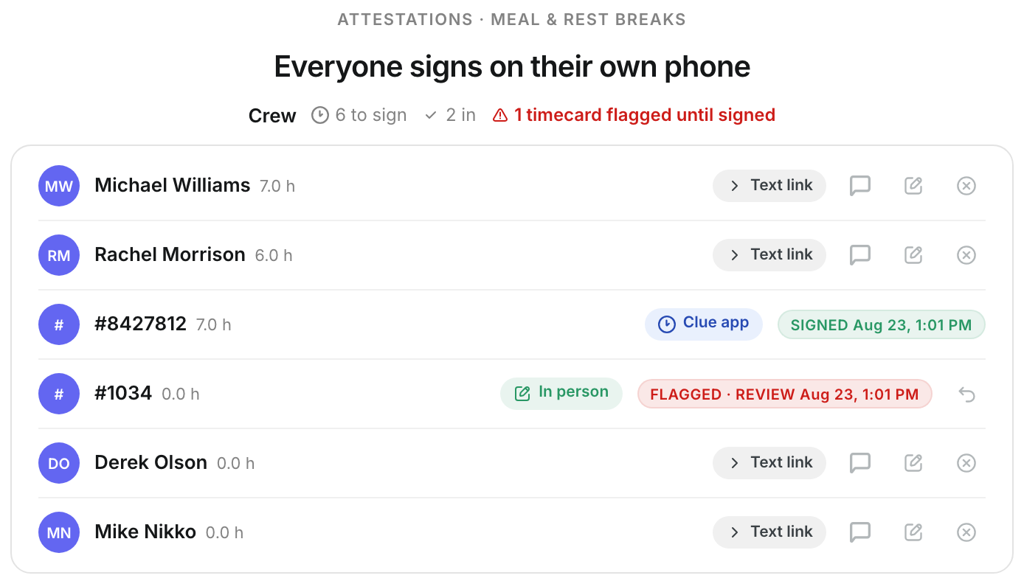1024x581 pixels.
Task: Click the circled X icon for Derek Olson
Action: tap(966, 463)
